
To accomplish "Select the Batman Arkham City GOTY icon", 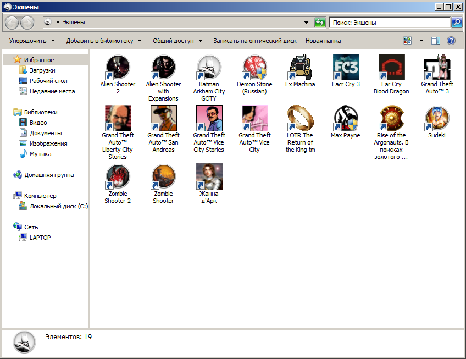I will (x=209, y=67).
